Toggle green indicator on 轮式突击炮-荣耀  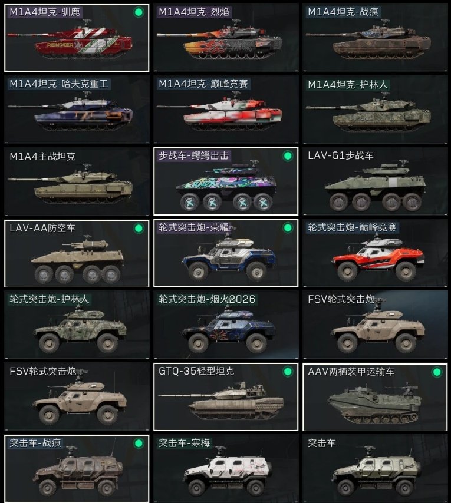pyautogui.click(x=288, y=228)
